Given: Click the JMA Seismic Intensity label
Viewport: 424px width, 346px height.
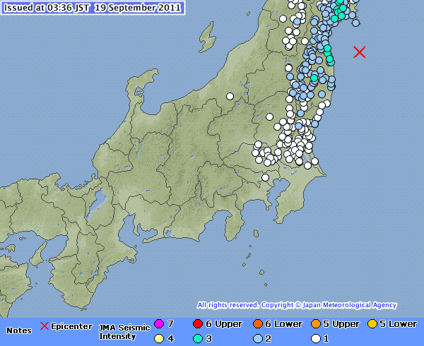Looking at the screenshot, I should 124,331.
